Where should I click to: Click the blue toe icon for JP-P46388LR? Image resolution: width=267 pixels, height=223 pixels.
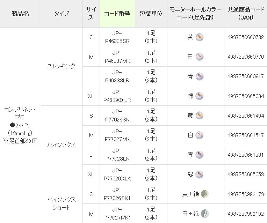pos(200,76)
